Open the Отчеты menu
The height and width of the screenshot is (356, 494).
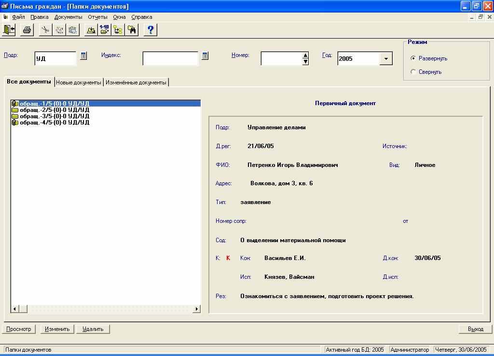97,17
